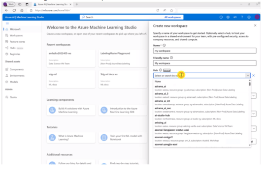Select hub adrama_ai_int
Viewport: 266px width, 177px height.
coord(201,103)
